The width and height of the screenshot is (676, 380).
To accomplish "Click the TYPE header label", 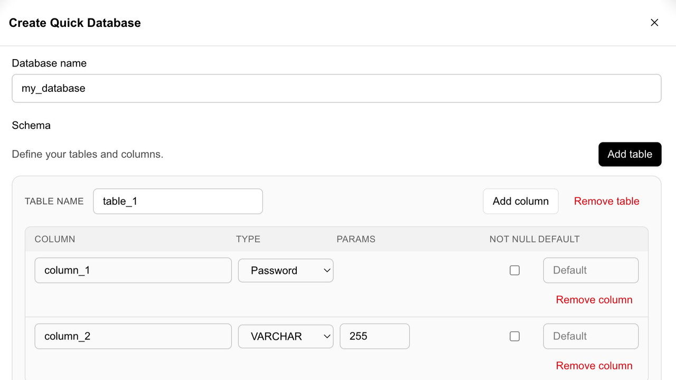I will click(248, 239).
